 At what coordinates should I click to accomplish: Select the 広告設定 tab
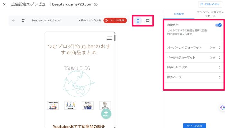coord(179,14)
